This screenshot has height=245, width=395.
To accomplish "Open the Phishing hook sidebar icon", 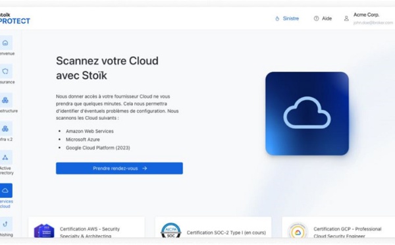I will (x=5, y=224).
